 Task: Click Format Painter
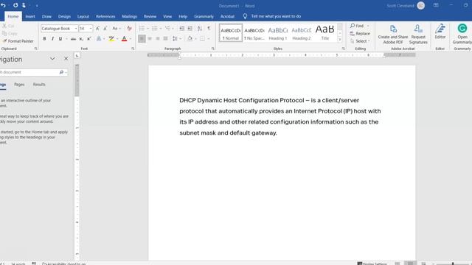18,41
